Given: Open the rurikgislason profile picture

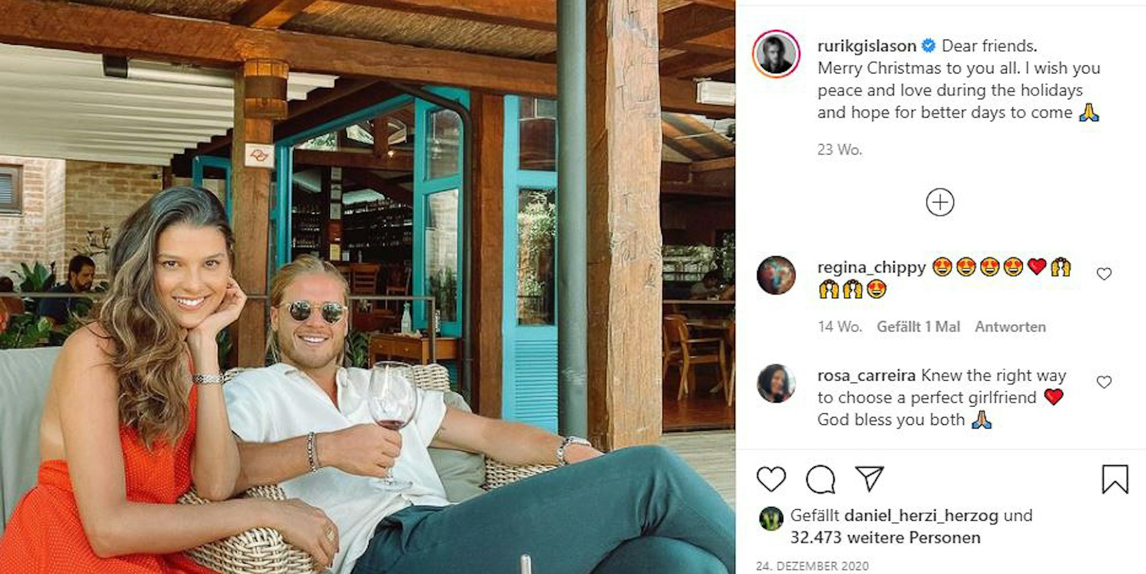Looking at the screenshot, I should [776, 54].
